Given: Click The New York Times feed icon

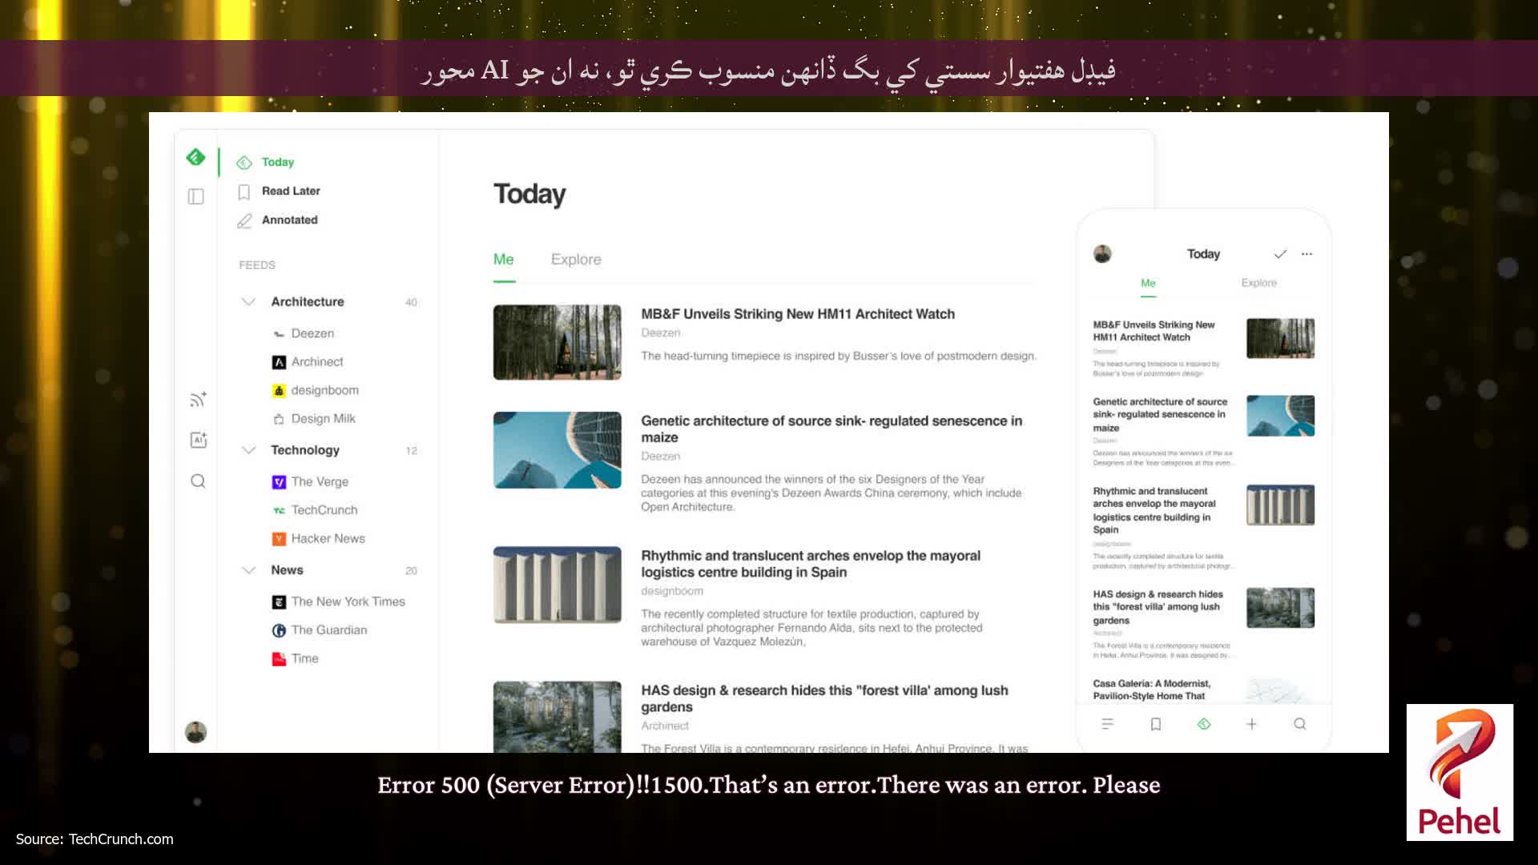Looking at the screenshot, I should tap(279, 602).
